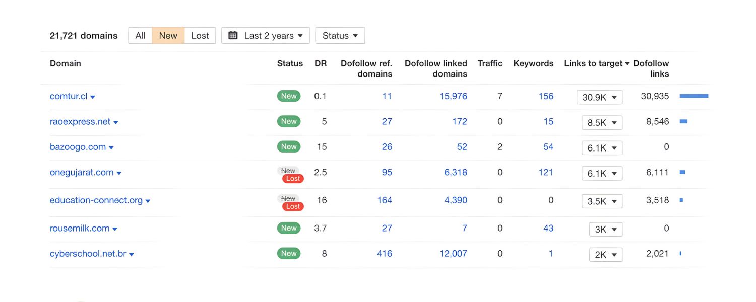756x302 pixels.
Task: Click the 156 keywords link for comtur.cl
Action: coord(546,96)
